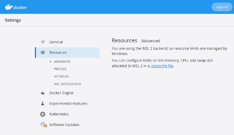
Task: Select Resources in settings sidebar
Action: [x=58, y=52]
